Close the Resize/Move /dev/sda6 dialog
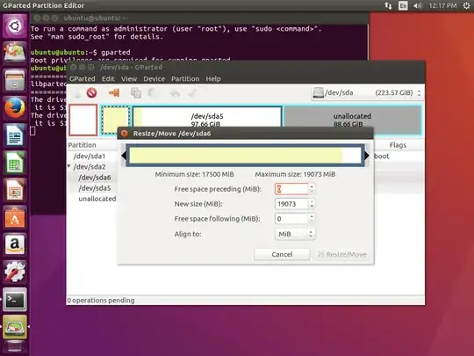 point(125,134)
